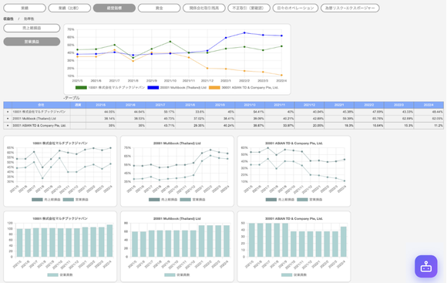This screenshot has height=283, width=447.
Task: Toggle green 10001 legend swatch in main chart
Action: tap(81, 88)
